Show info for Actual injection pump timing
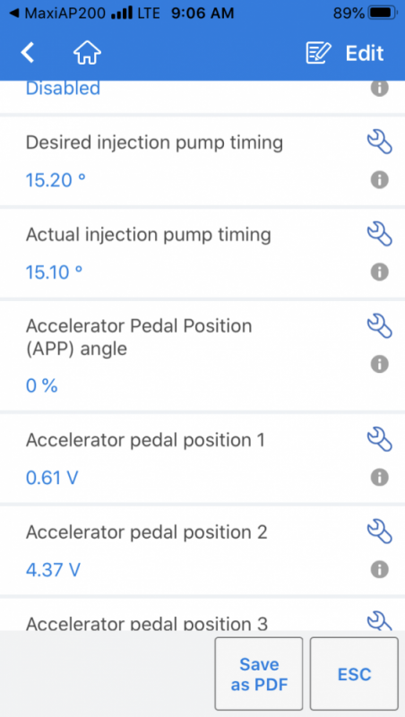Image resolution: width=405 pixels, height=717 pixels. pyautogui.click(x=379, y=272)
